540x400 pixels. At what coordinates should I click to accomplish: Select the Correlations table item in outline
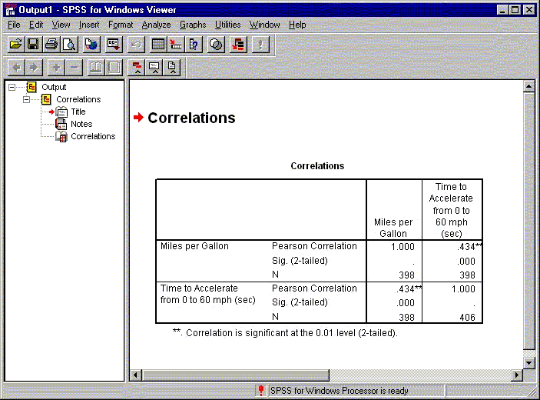pos(93,137)
